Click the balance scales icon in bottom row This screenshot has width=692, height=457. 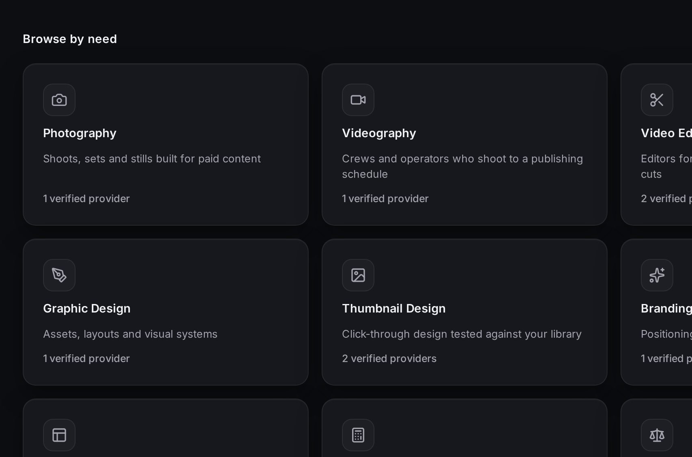tap(657, 435)
